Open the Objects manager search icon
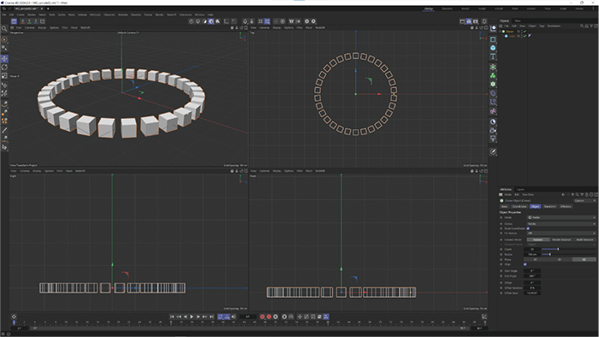Image resolution: width=599 pixels, height=337 pixels. [x=582, y=26]
